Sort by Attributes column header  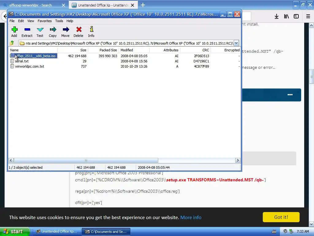pos(165,50)
